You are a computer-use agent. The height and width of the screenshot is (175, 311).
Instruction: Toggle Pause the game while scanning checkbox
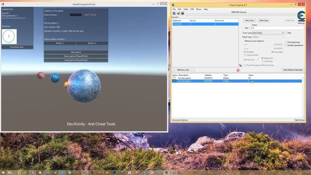click(x=245, y=65)
